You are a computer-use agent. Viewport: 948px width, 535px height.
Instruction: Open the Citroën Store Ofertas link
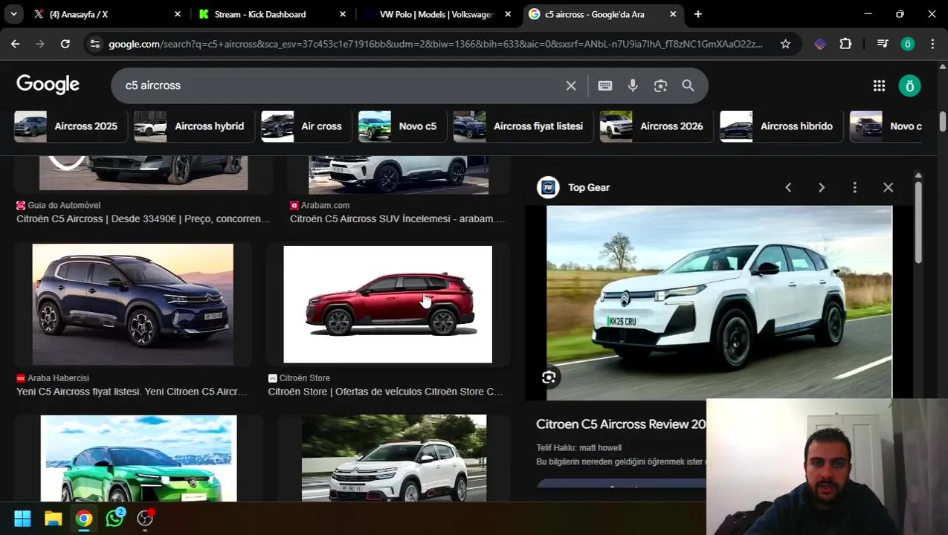tap(385, 392)
